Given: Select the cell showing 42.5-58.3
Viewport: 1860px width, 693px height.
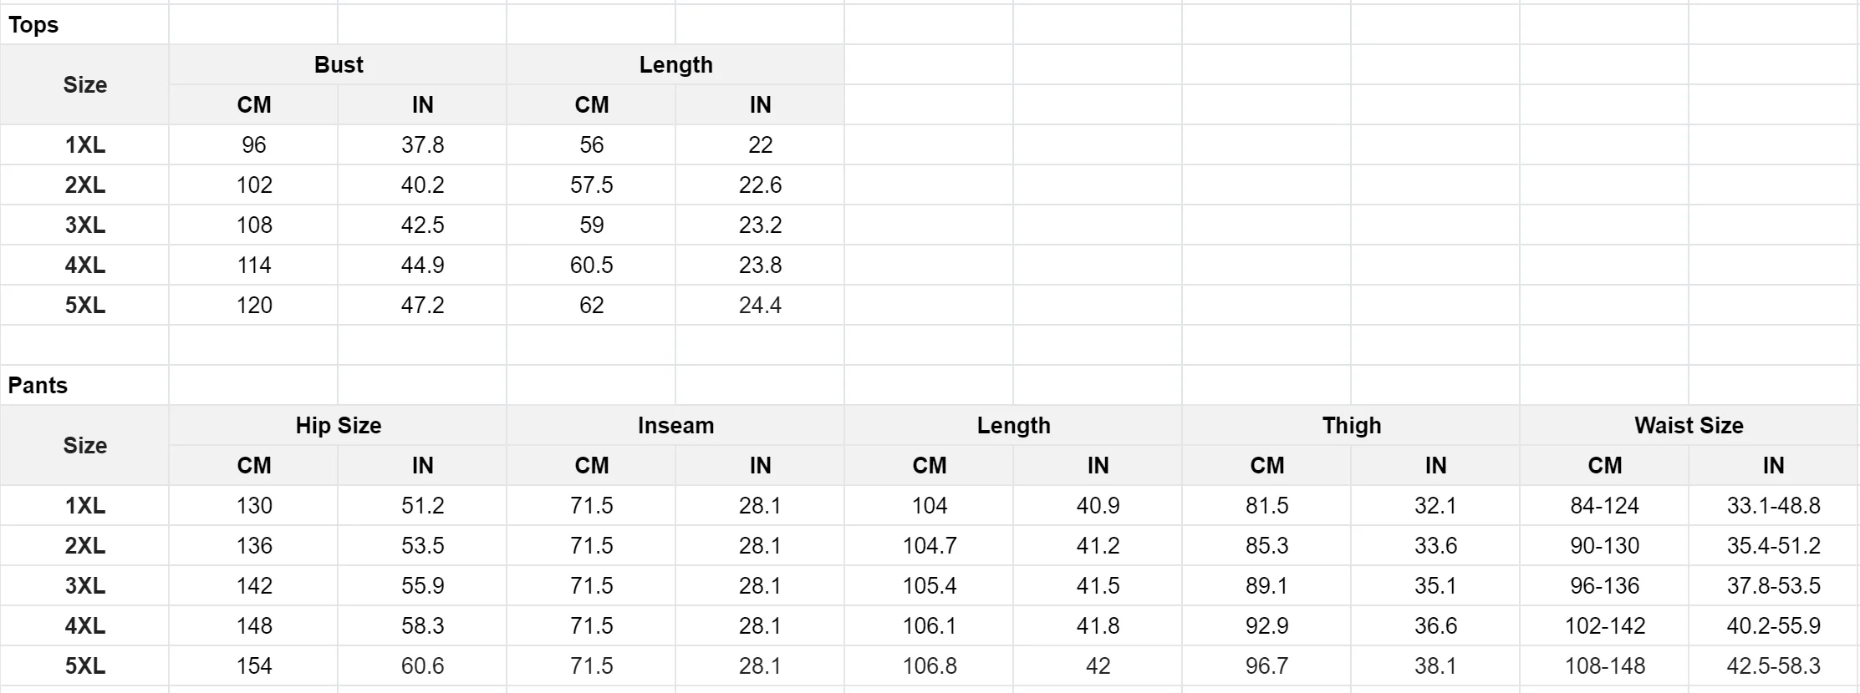Looking at the screenshot, I should pos(1774,666).
